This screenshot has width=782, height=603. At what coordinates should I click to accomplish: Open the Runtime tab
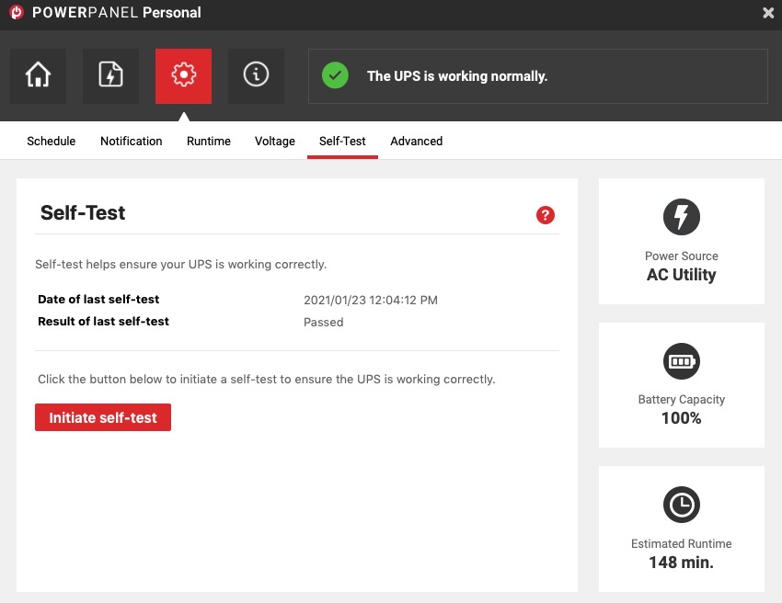click(209, 141)
